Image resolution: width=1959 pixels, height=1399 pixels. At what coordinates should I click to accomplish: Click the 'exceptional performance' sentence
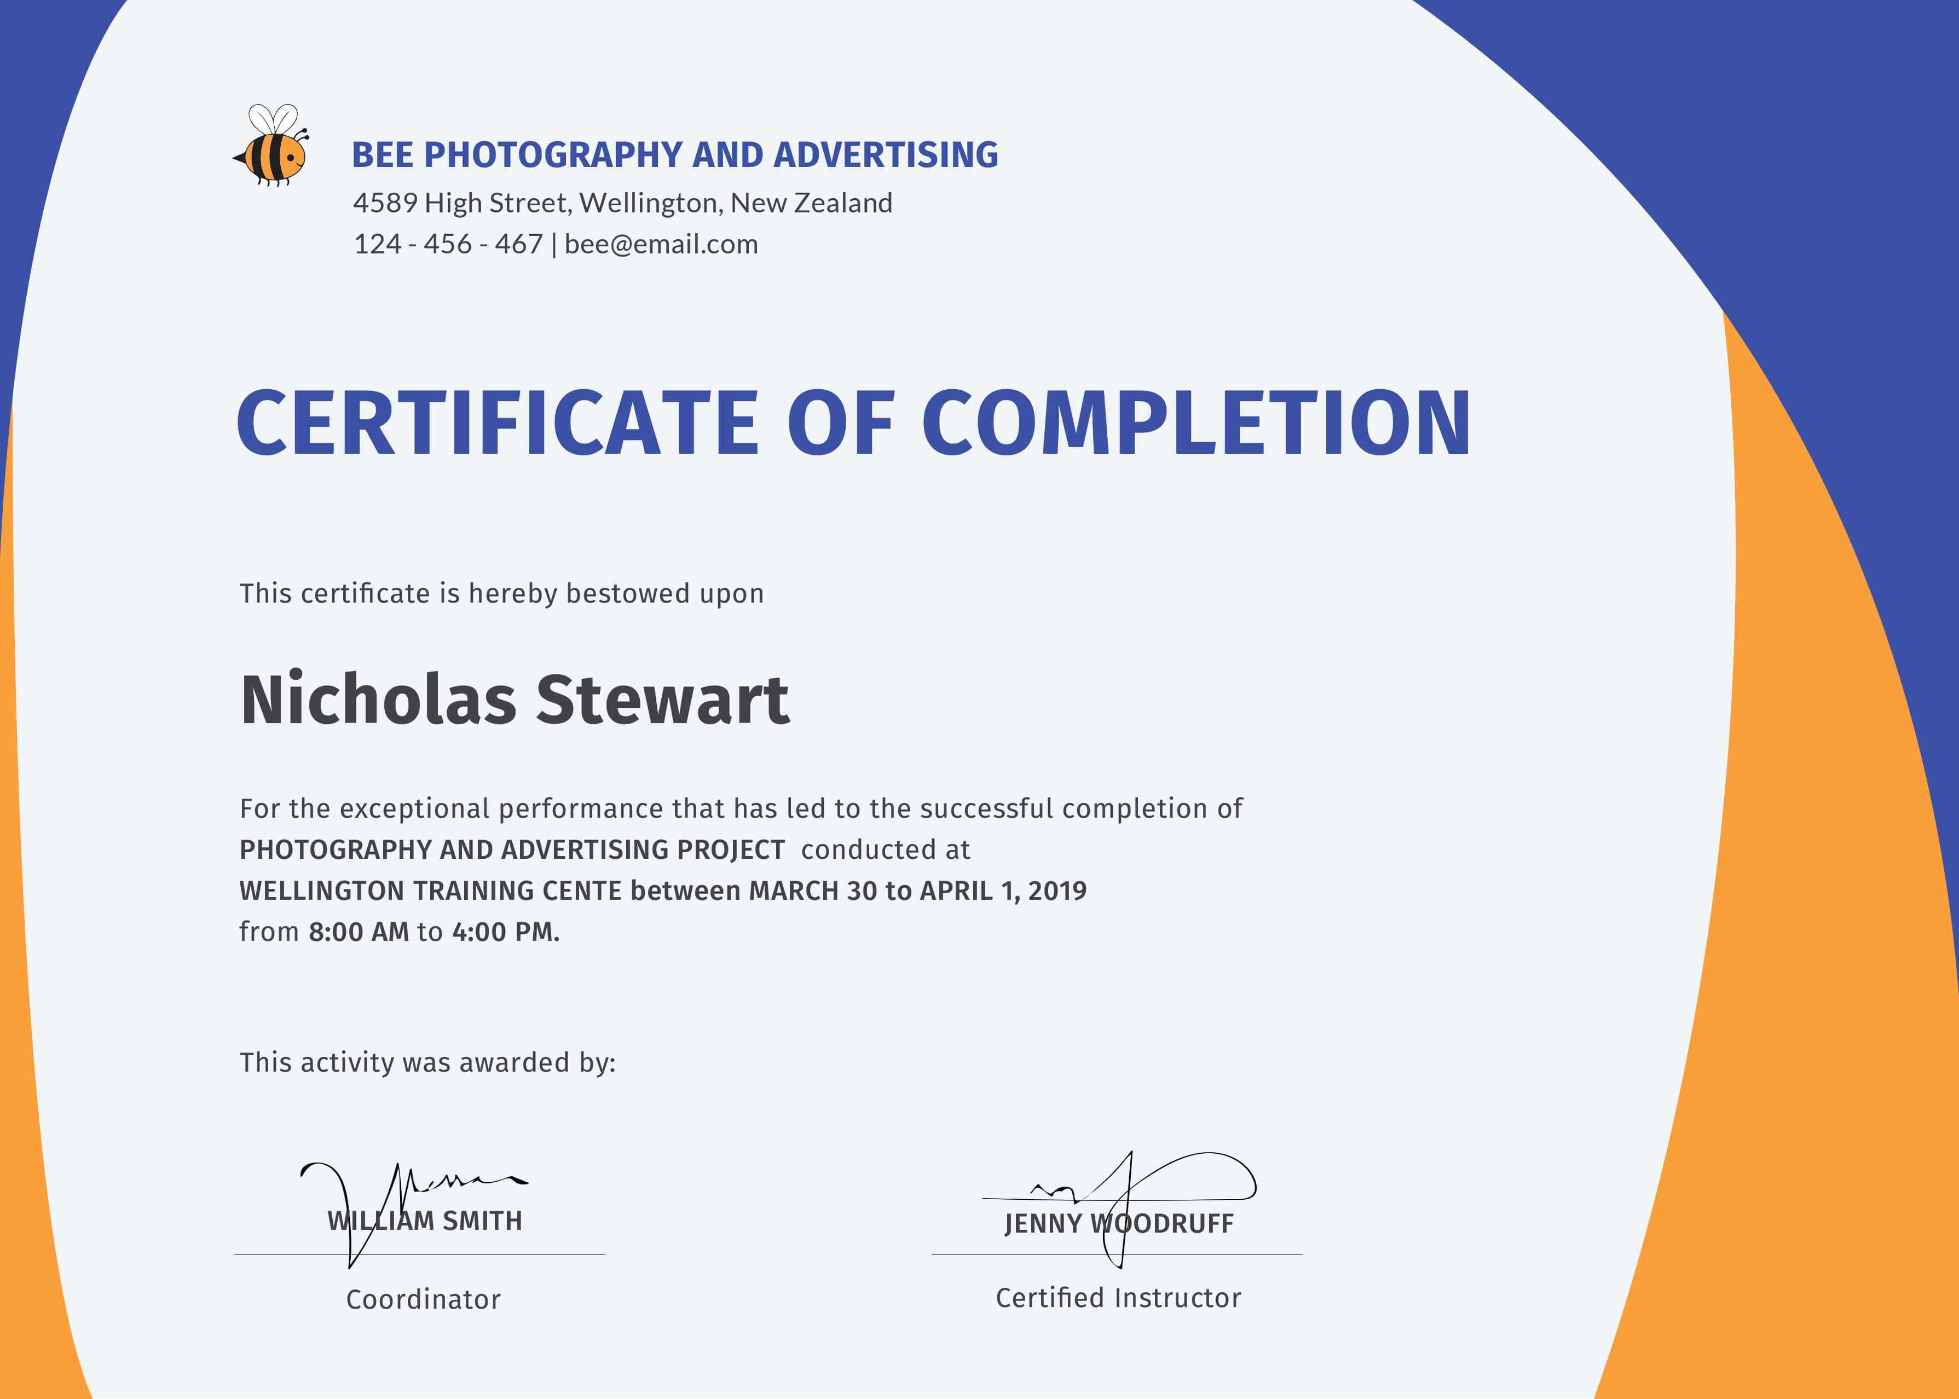pyautogui.click(x=741, y=809)
